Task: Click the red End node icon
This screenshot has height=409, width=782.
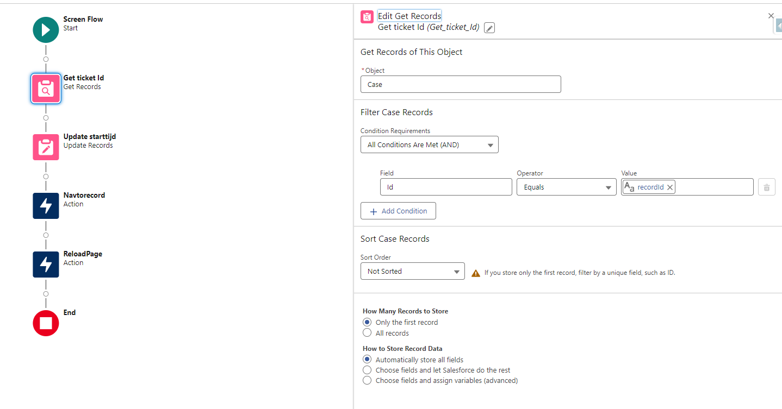Action: point(46,323)
